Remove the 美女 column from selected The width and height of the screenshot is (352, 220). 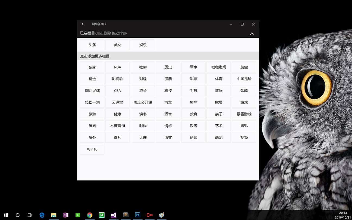tap(118, 45)
